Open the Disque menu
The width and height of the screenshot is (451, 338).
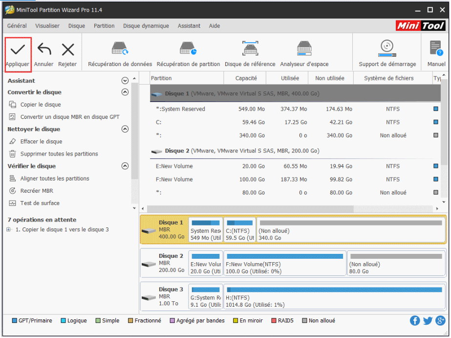coord(77,26)
